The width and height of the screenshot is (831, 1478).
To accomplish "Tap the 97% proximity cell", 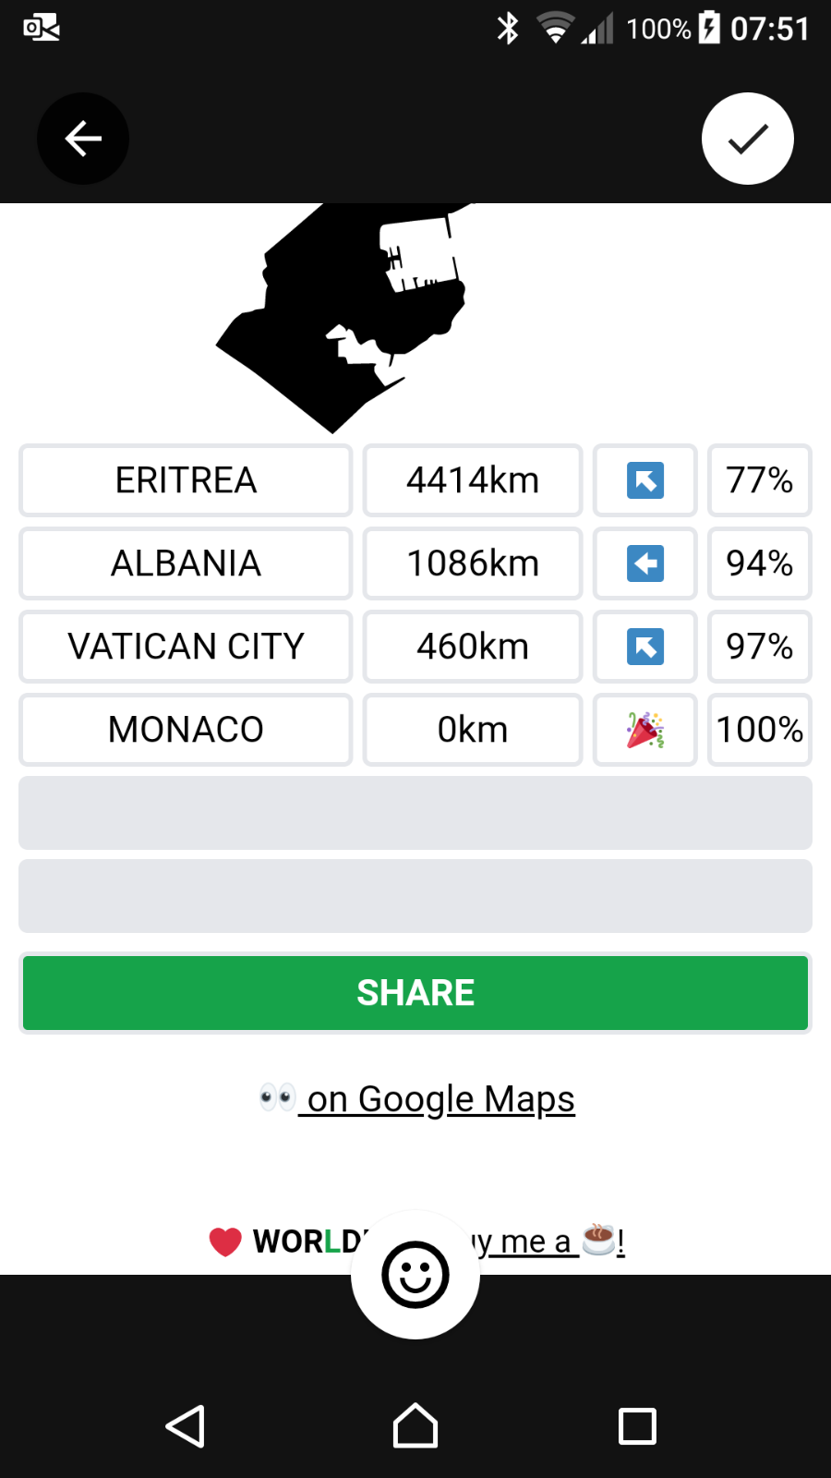I will point(760,647).
